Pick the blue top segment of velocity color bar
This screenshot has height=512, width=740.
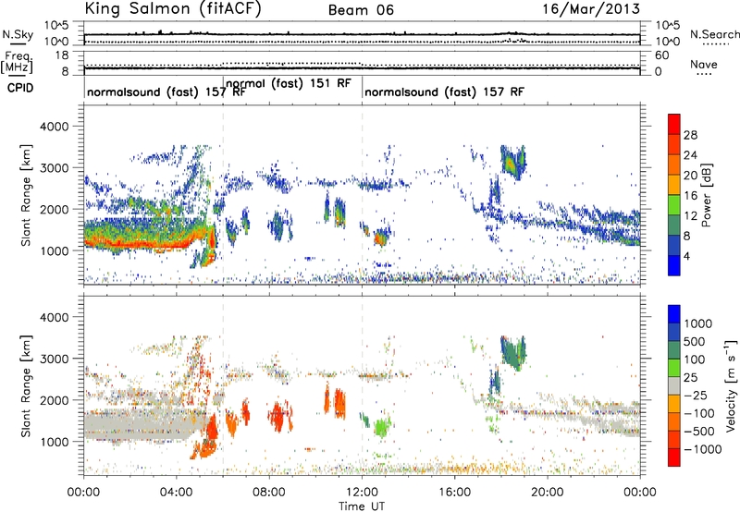pos(674,314)
